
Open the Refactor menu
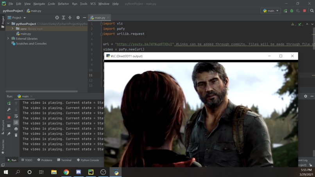click(x=63, y=4)
